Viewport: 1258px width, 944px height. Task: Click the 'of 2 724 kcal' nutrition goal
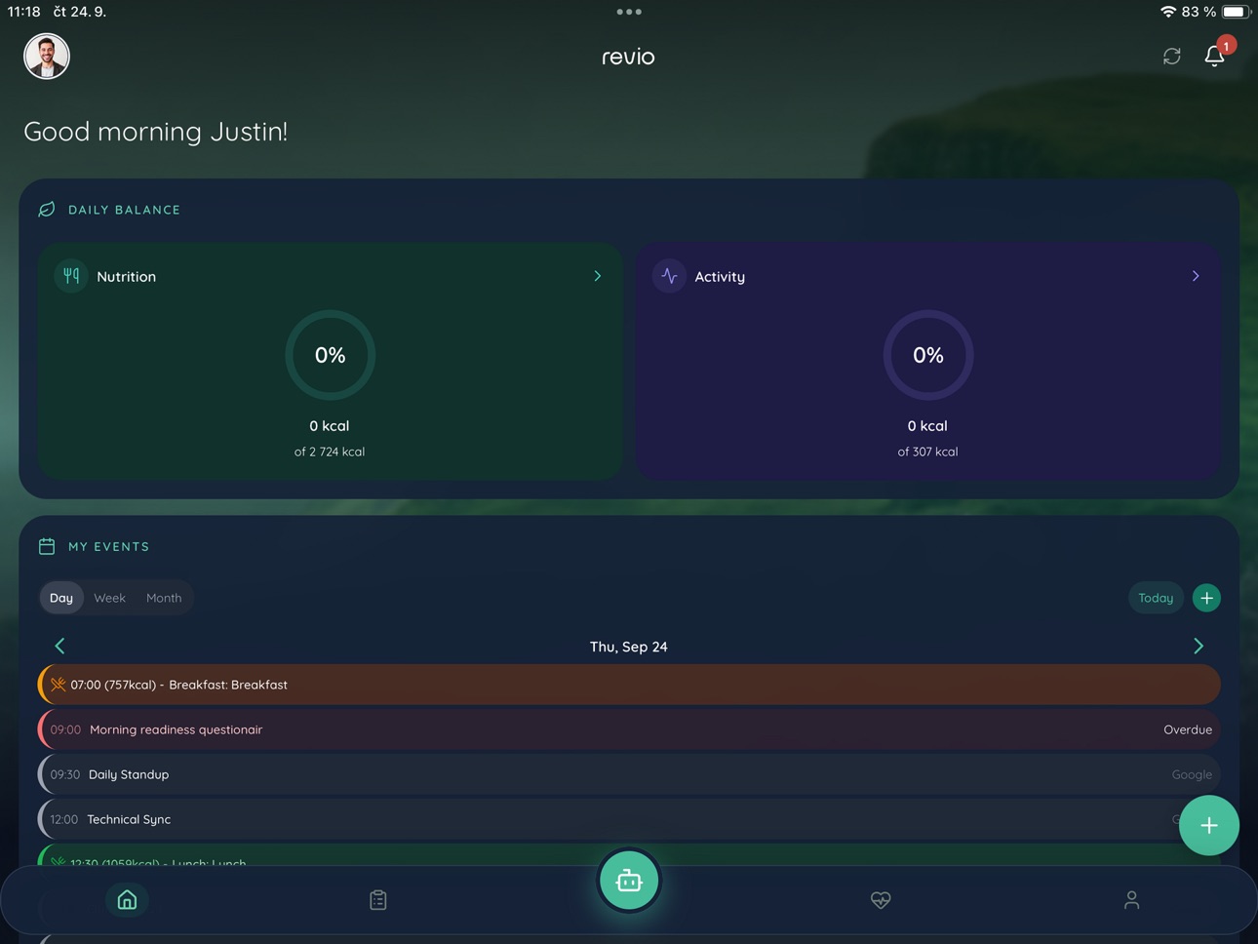330,452
